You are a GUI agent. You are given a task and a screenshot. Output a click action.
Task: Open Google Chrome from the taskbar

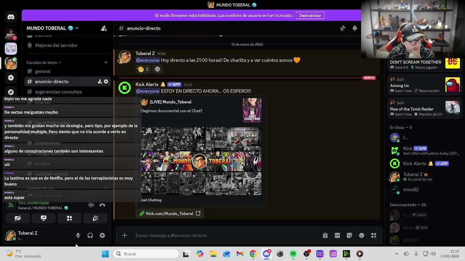click(x=253, y=254)
